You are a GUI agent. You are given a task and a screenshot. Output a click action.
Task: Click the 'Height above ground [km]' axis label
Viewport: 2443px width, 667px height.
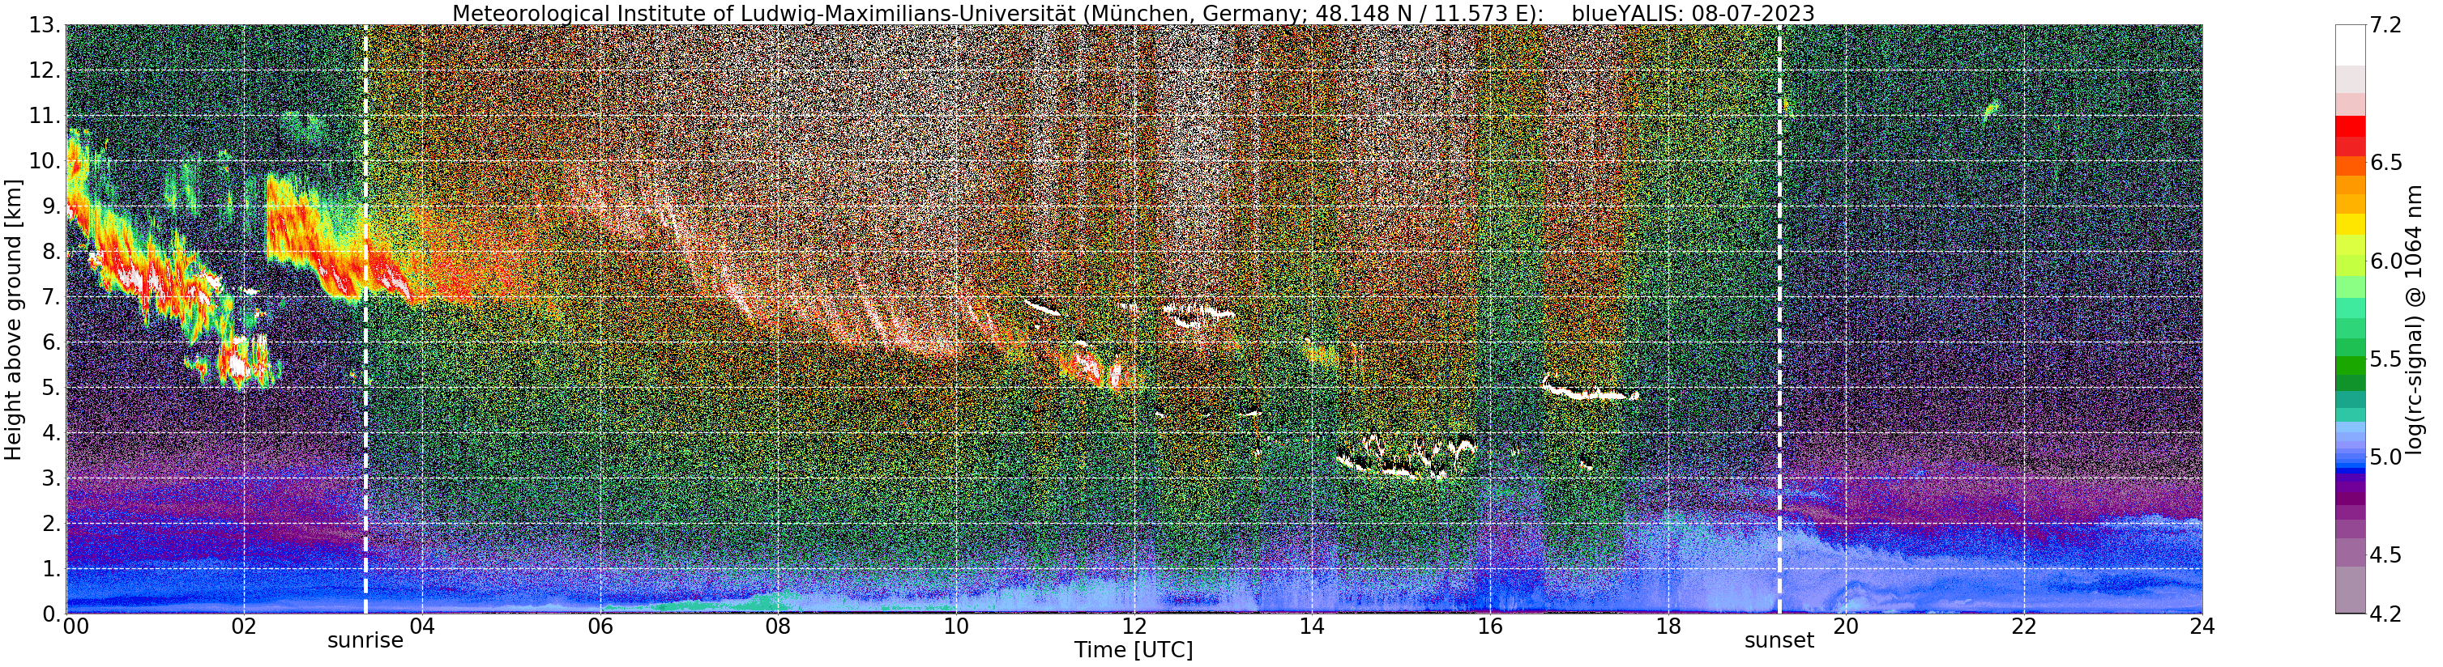click(x=13, y=319)
